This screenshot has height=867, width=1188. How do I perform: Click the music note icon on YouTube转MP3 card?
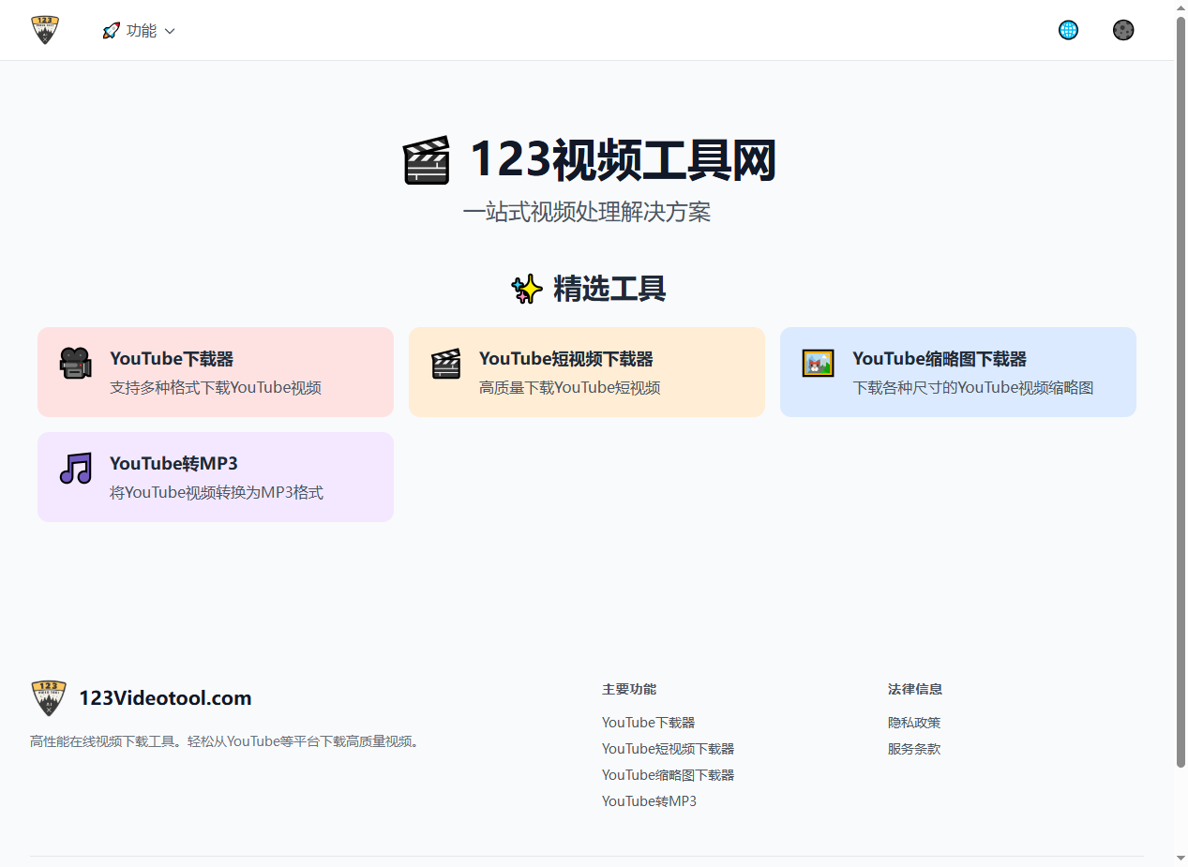pos(74,469)
